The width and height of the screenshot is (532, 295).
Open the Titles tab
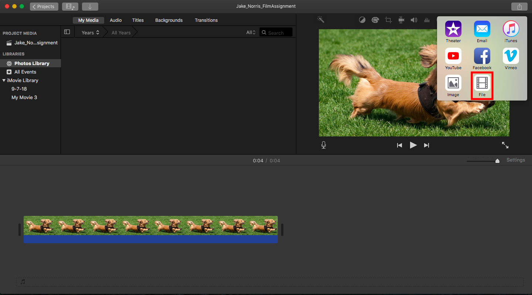(138, 20)
